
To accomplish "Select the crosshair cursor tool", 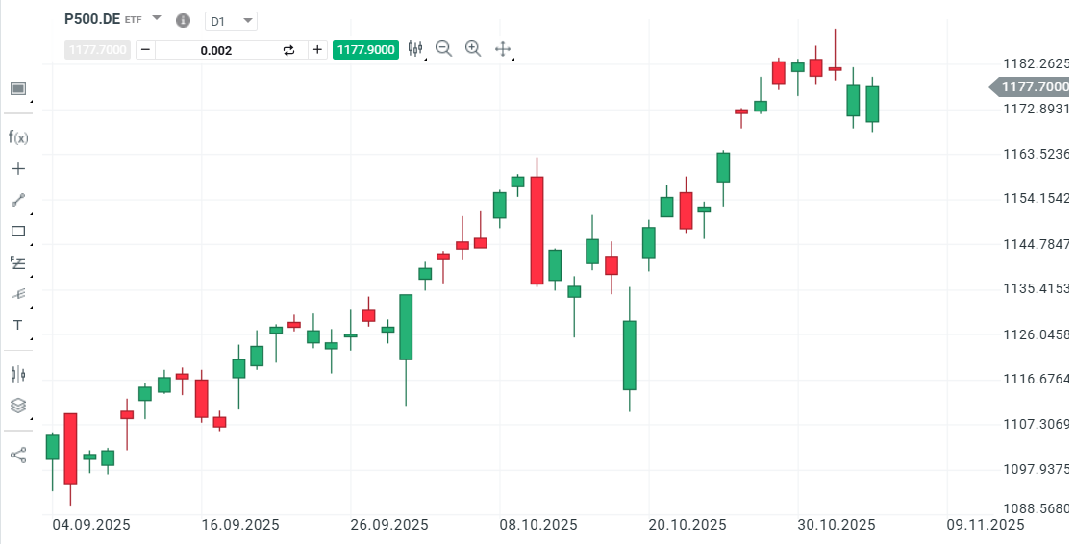I will coord(18,169).
